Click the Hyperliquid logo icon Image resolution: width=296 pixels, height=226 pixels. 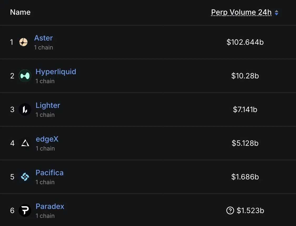point(25,76)
